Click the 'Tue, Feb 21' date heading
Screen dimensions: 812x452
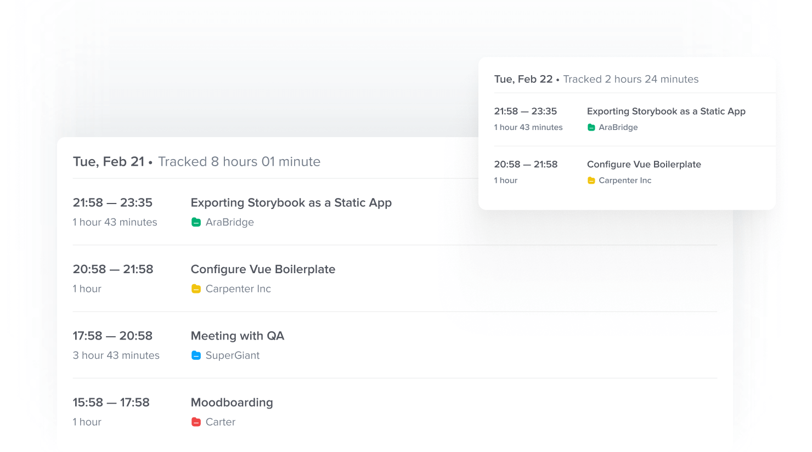pyautogui.click(x=109, y=162)
